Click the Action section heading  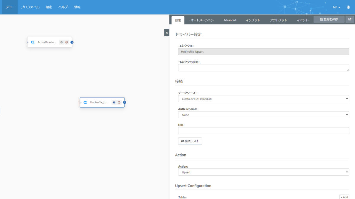click(181, 155)
